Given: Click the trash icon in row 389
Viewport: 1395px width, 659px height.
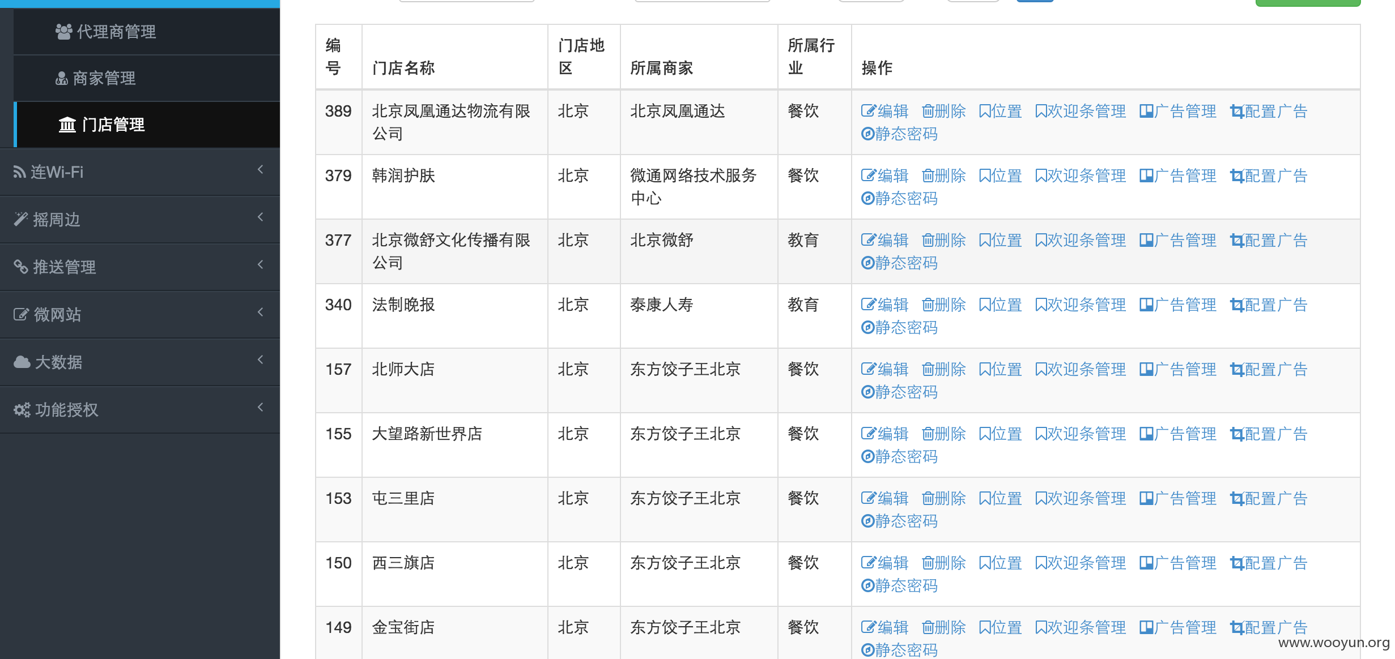Looking at the screenshot, I should click(928, 111).
